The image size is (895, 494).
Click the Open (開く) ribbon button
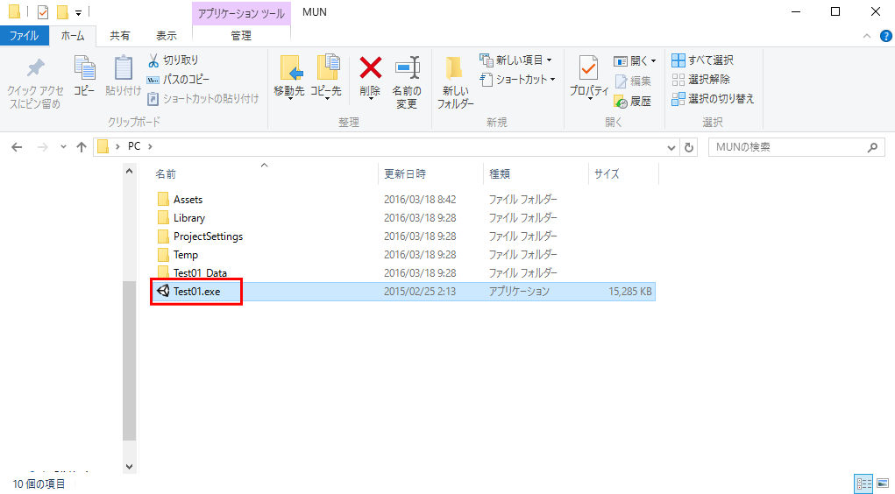point(635,60)
